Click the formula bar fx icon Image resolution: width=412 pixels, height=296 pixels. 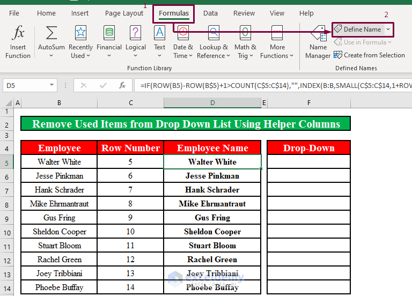pos(122,85)
